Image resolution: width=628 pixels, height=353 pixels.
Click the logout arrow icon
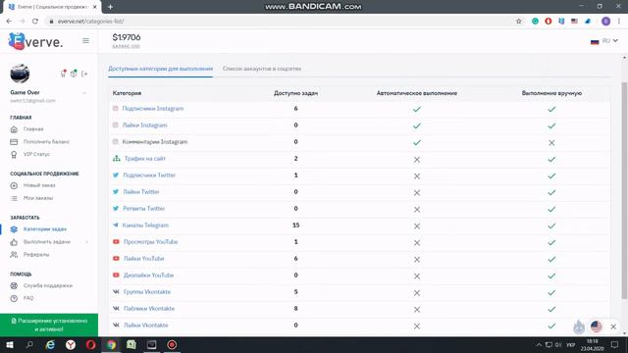pyautogui.click(x=84, y=74)
